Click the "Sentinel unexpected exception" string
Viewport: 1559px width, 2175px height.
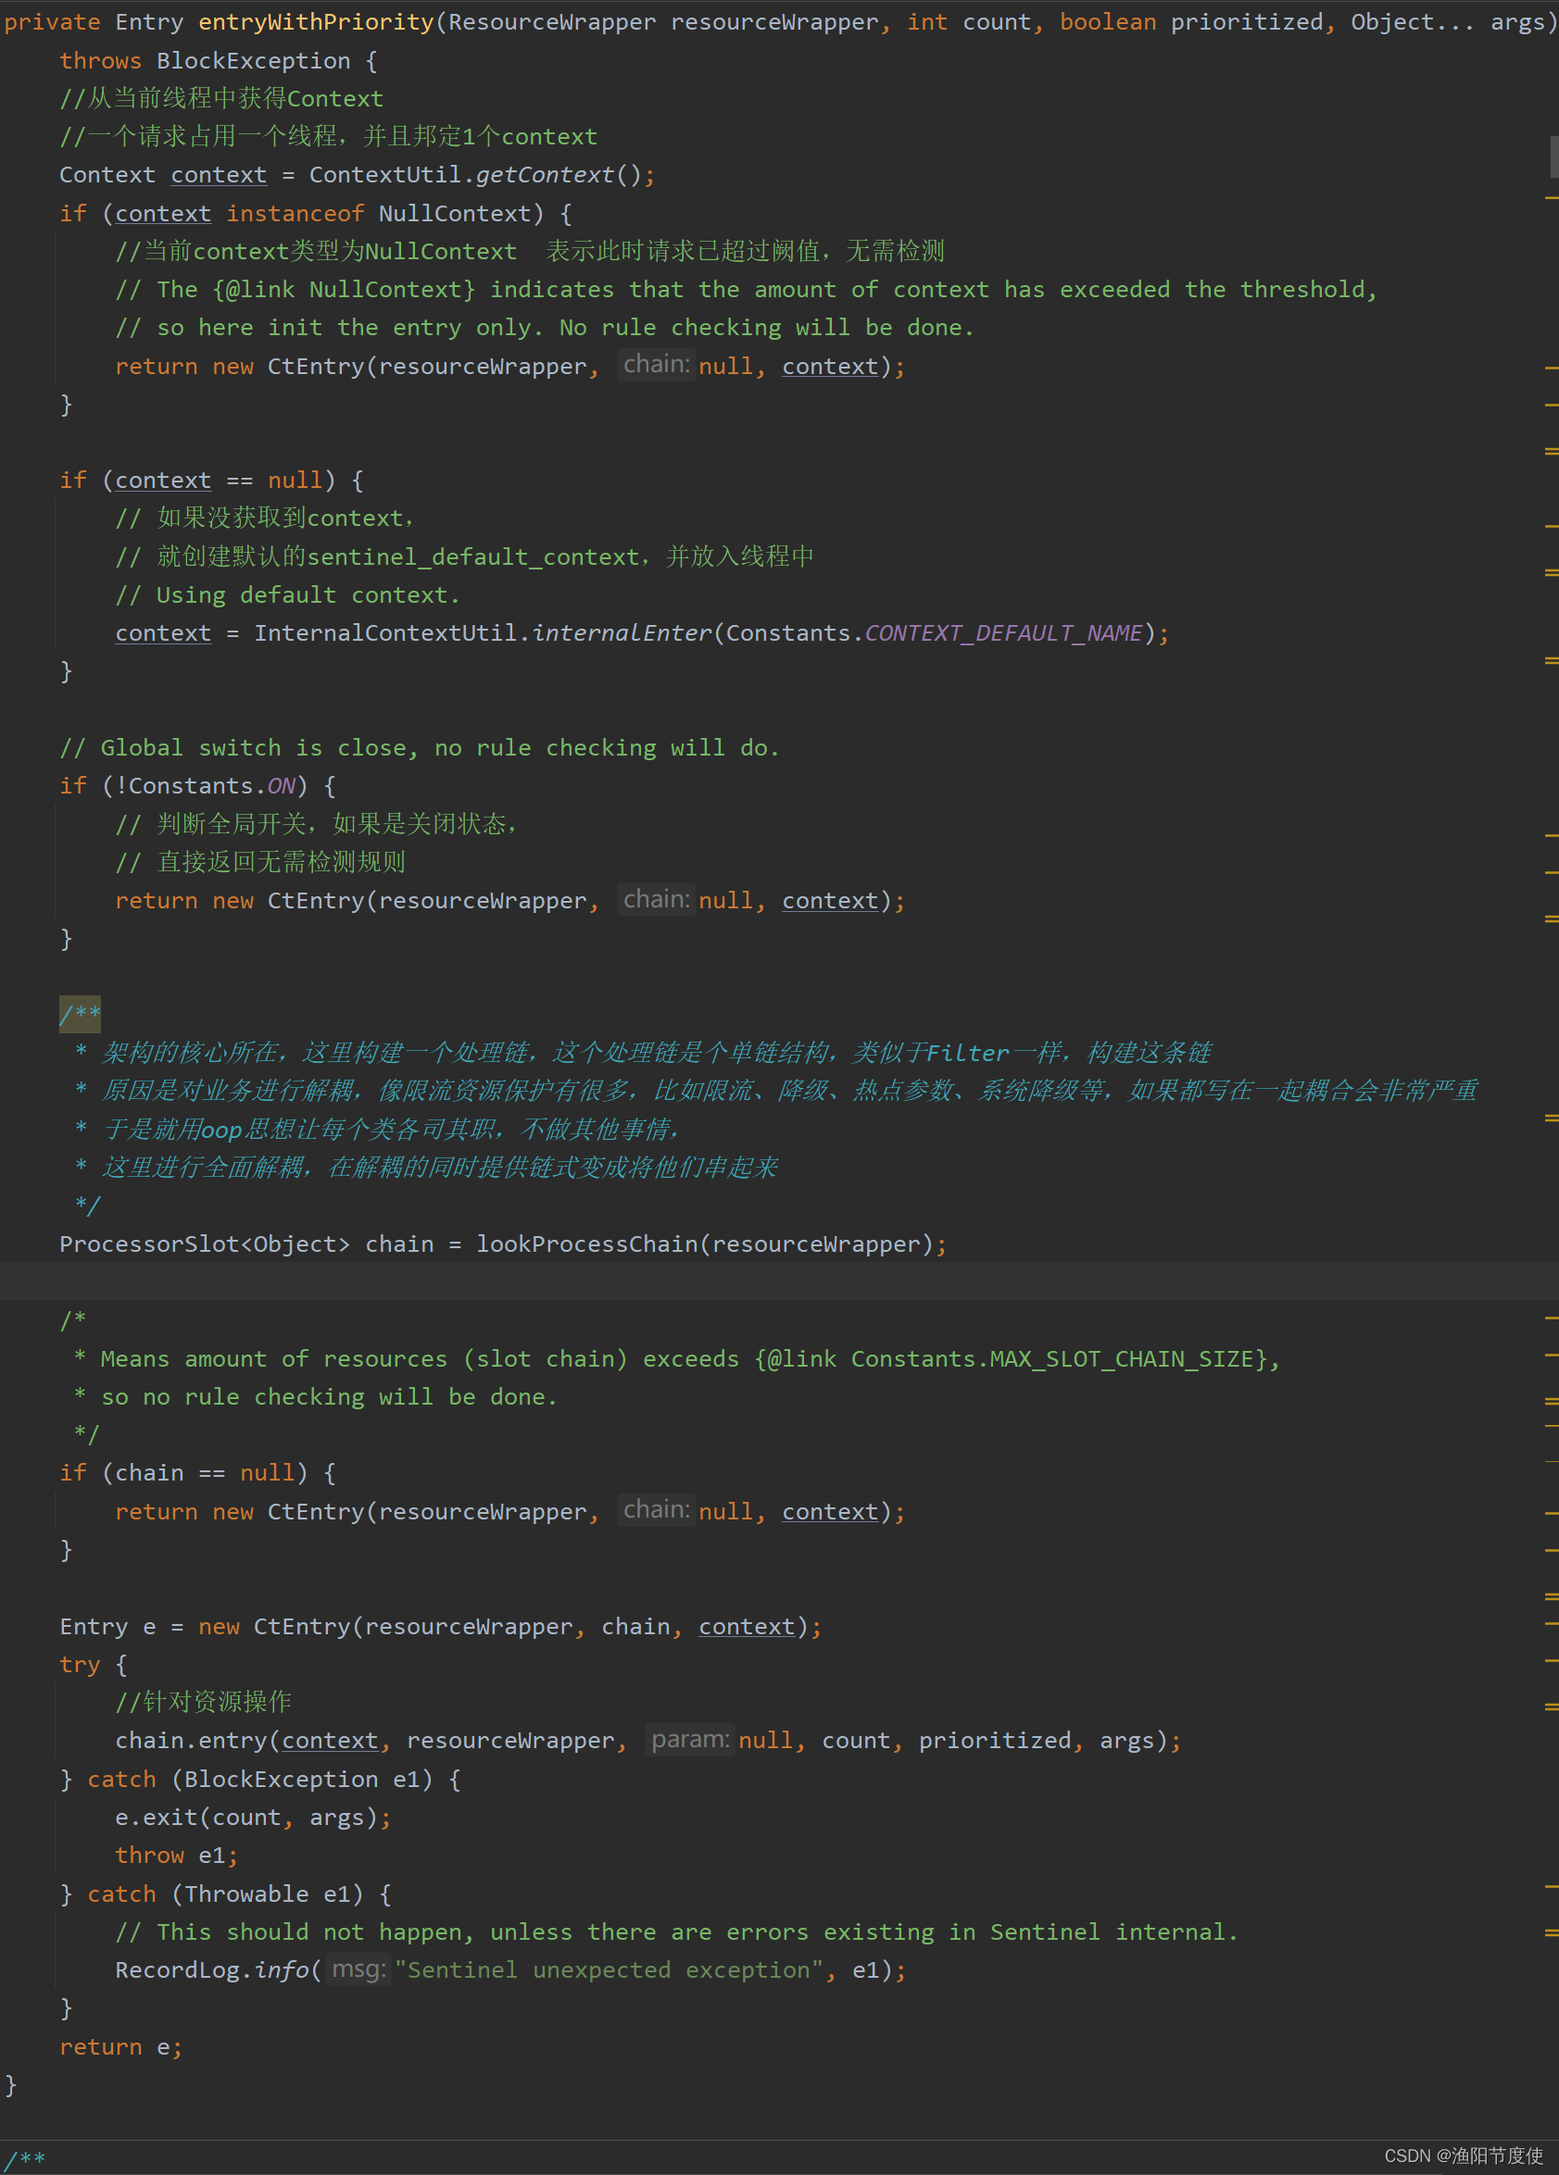pos(609,1969)
